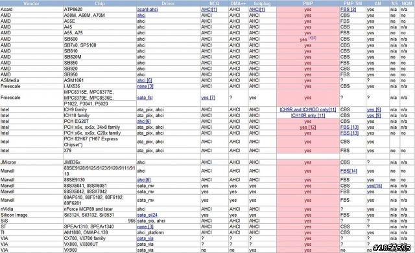Open the acard-ahci driver link
Image resolution: width=415 pixels, height=253 pixels.
147,10
